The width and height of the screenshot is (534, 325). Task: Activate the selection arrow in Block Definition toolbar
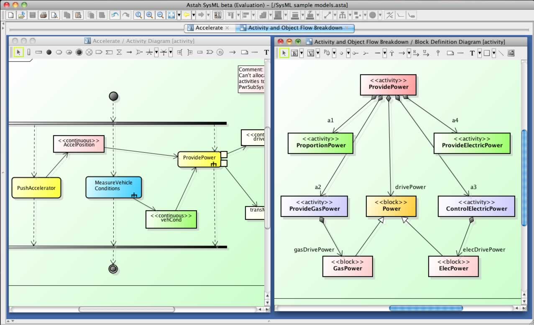tap(284, 53)
